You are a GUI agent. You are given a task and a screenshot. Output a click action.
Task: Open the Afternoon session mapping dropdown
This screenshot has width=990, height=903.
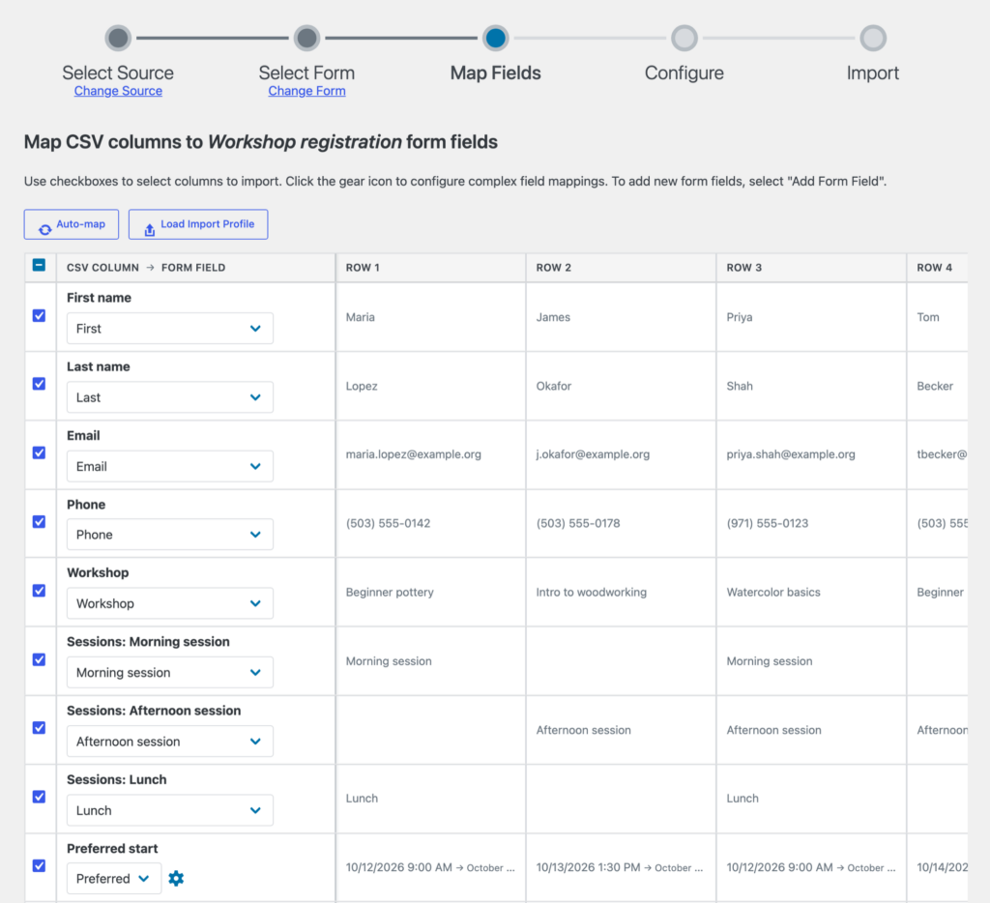click(x=170, y=742)
